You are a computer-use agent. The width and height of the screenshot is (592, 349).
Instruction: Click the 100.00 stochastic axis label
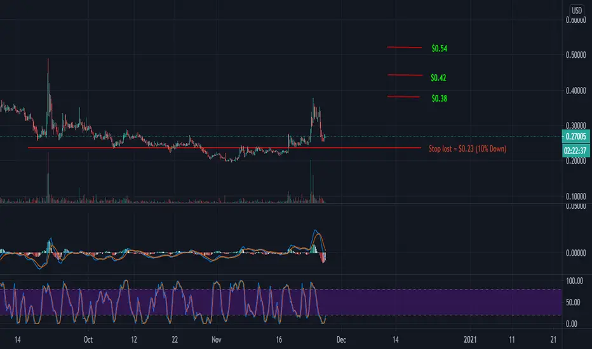574,280
